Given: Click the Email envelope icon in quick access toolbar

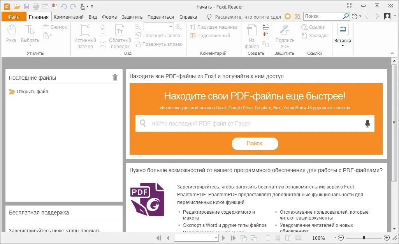Looking at the screenshot, I should click(45, 7).
